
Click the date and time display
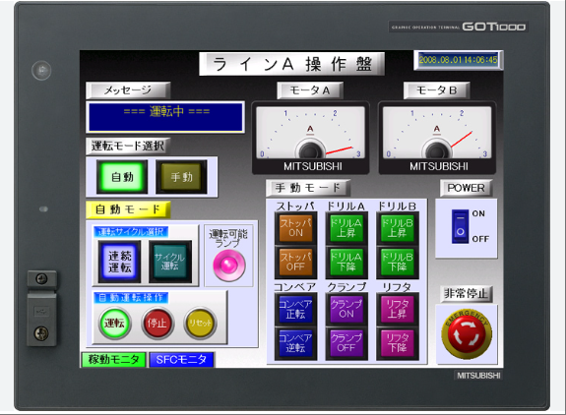pos(458,60)
